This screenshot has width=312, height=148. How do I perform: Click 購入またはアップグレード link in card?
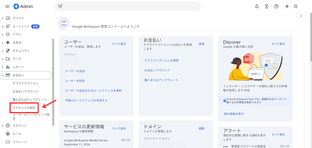click(161, 80)
